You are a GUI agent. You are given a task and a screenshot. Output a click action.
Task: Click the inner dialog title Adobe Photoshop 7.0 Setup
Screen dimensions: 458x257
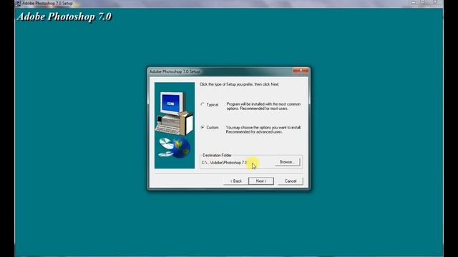[x=175, y=71]
